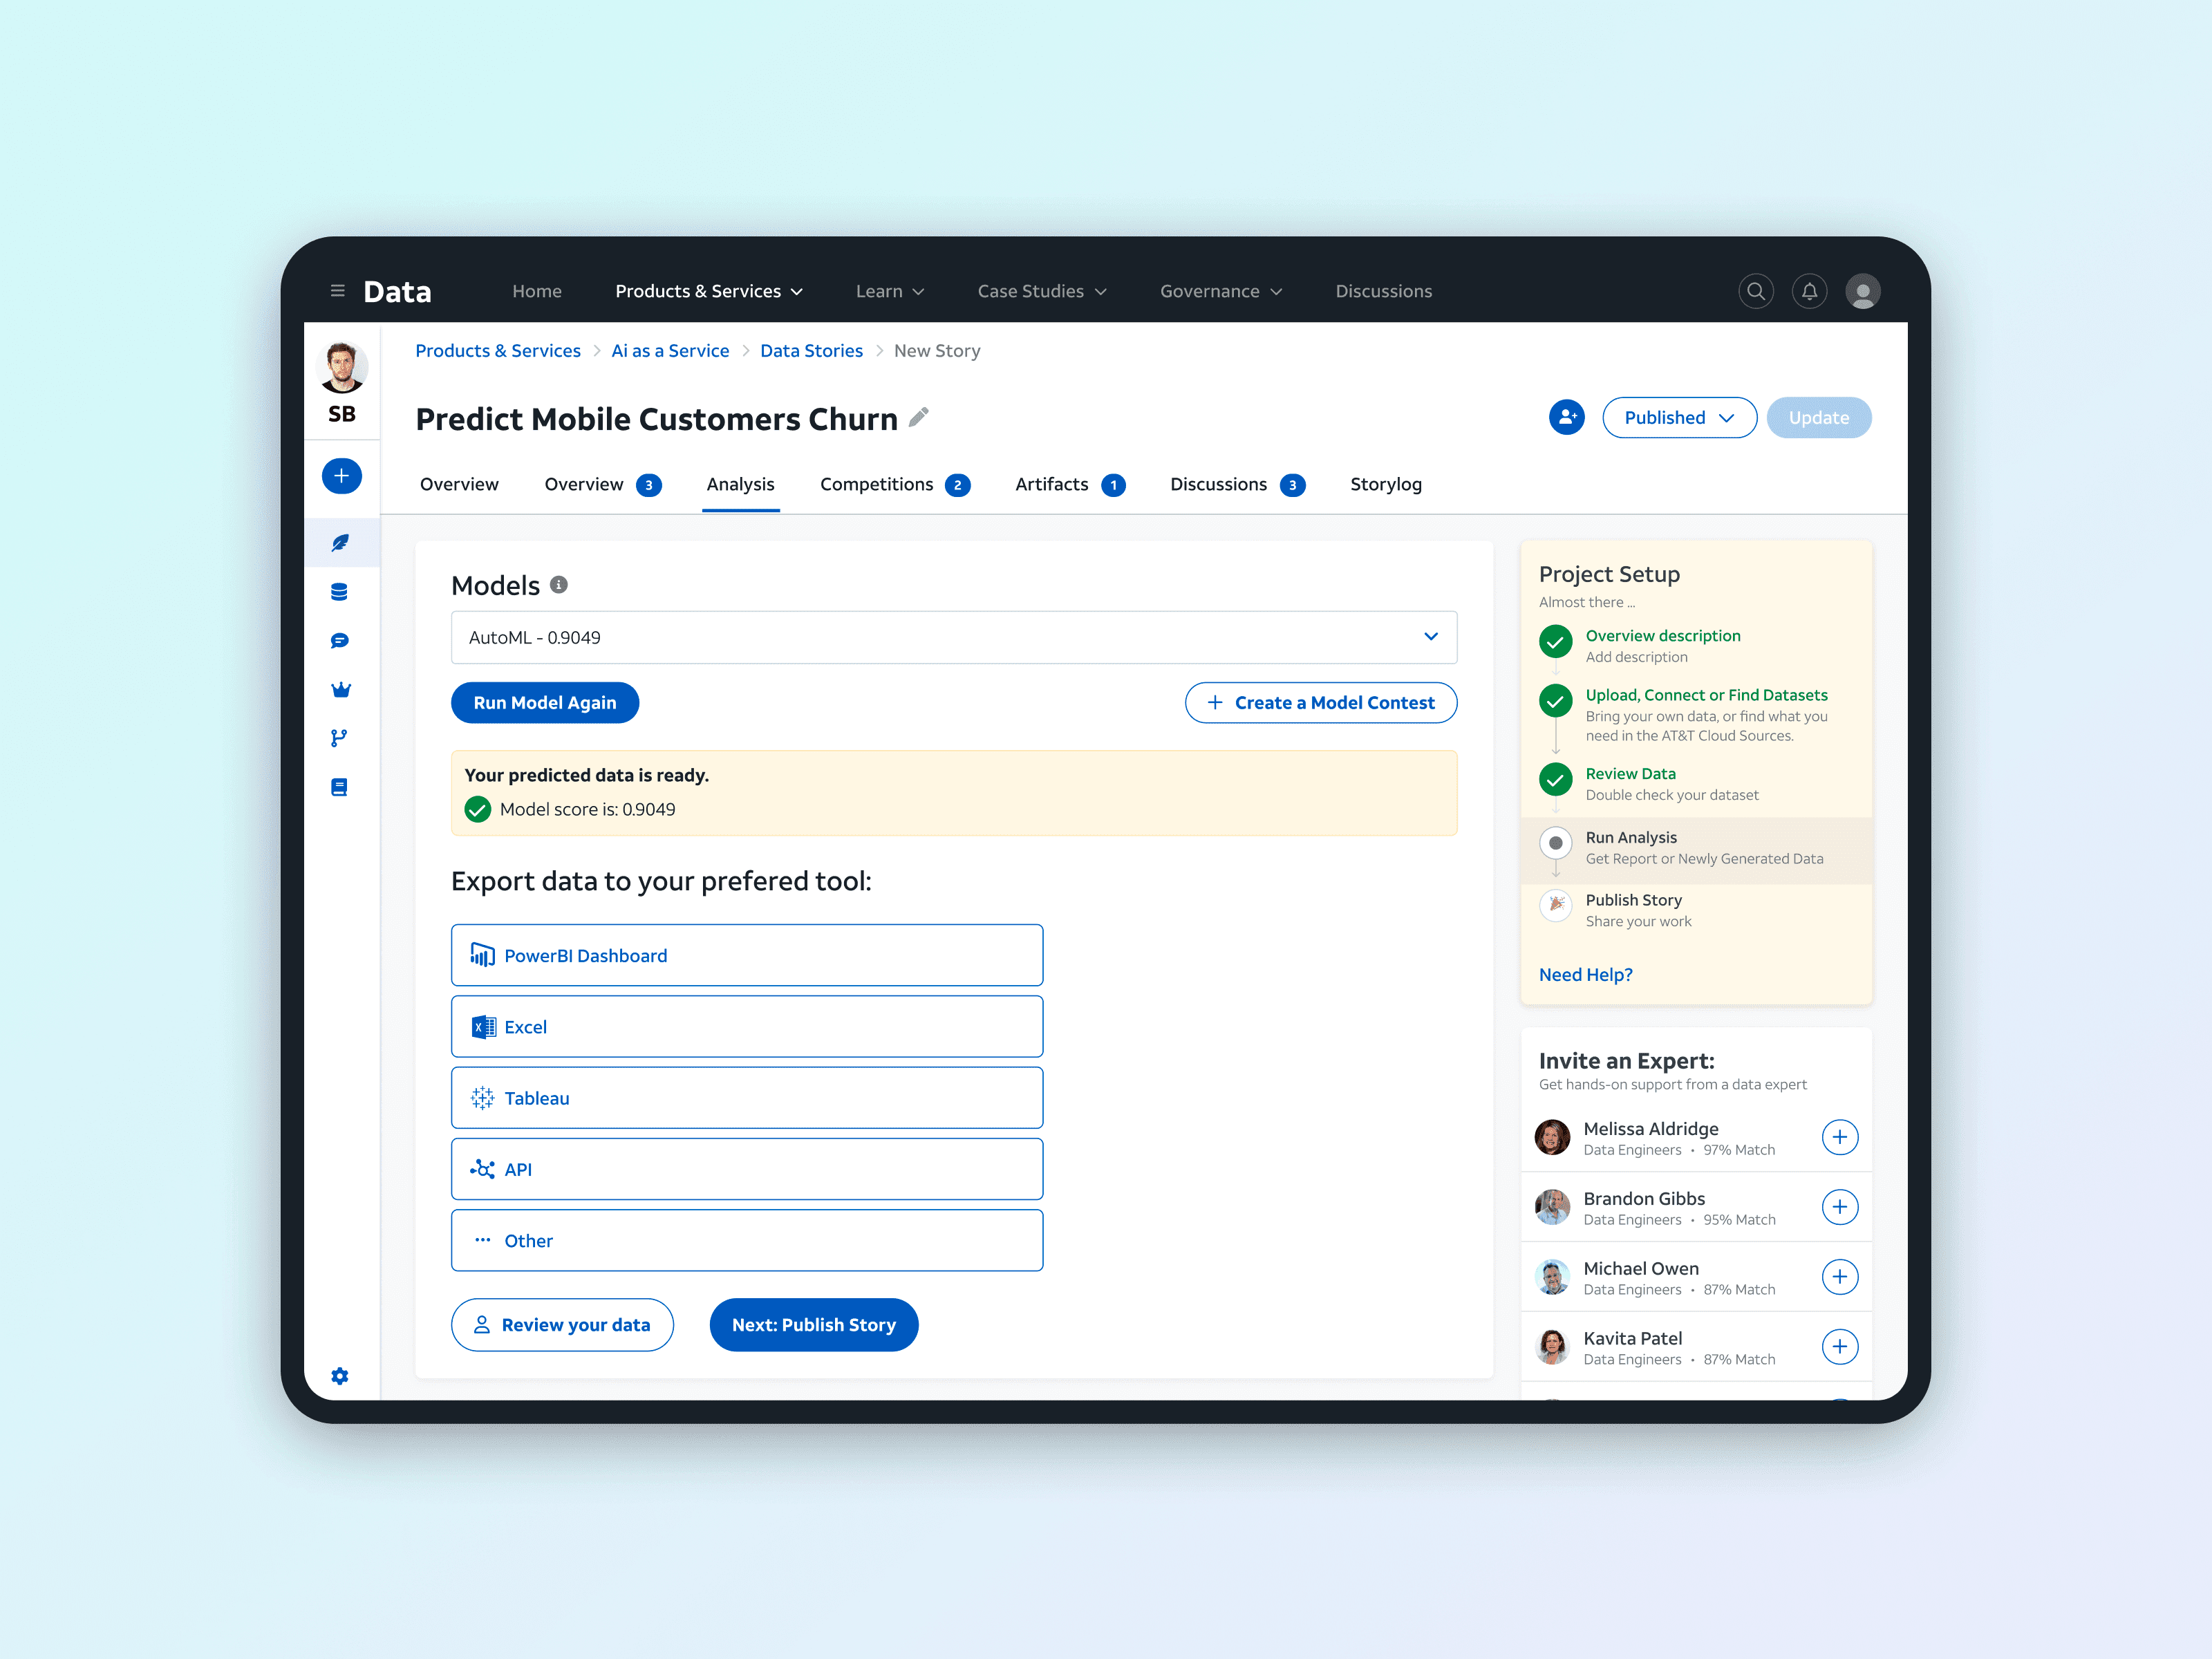Click the Update button

1818,418
